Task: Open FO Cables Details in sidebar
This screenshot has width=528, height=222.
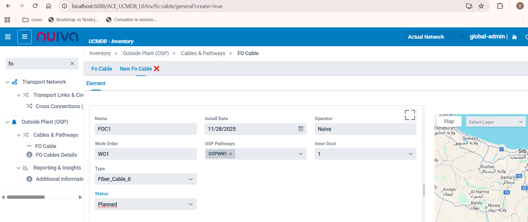Action: [56, 155]
